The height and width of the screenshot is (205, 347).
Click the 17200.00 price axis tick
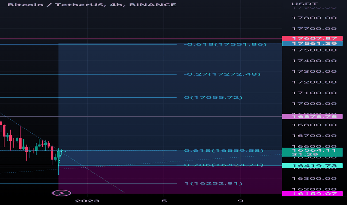click(x=314, y=82)
